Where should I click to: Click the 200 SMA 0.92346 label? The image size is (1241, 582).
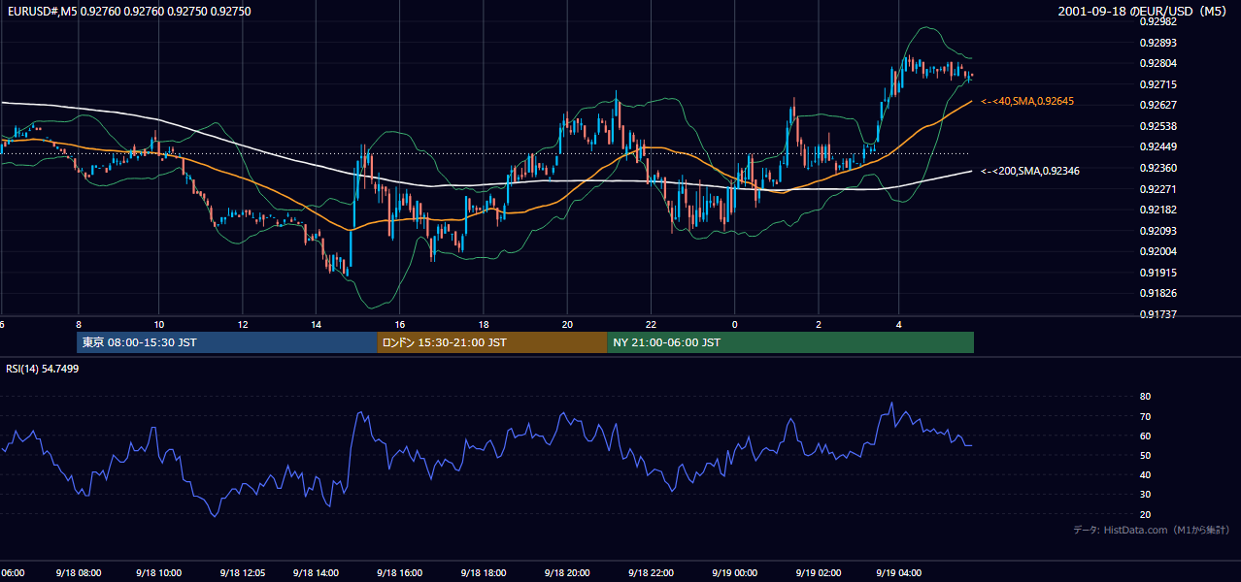click(1030, 171)
